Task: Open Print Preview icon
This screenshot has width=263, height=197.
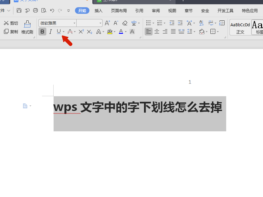Action: [44, 11]
